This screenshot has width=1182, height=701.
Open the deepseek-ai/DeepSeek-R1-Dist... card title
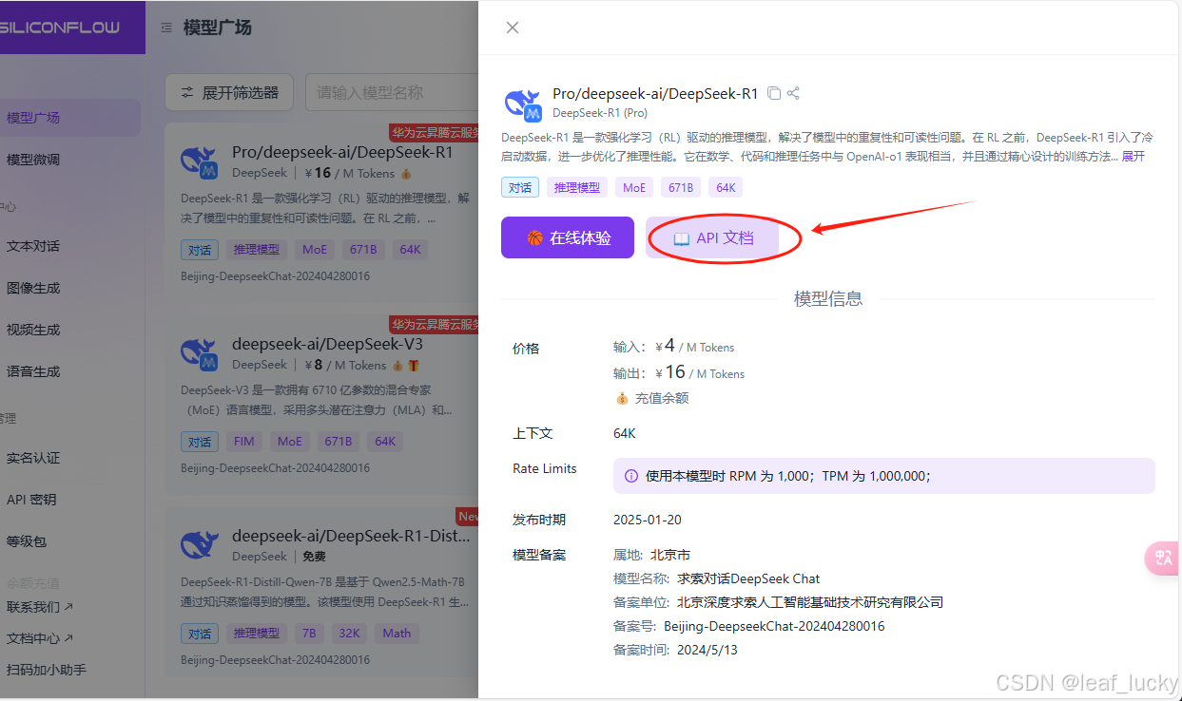point(351,536)
